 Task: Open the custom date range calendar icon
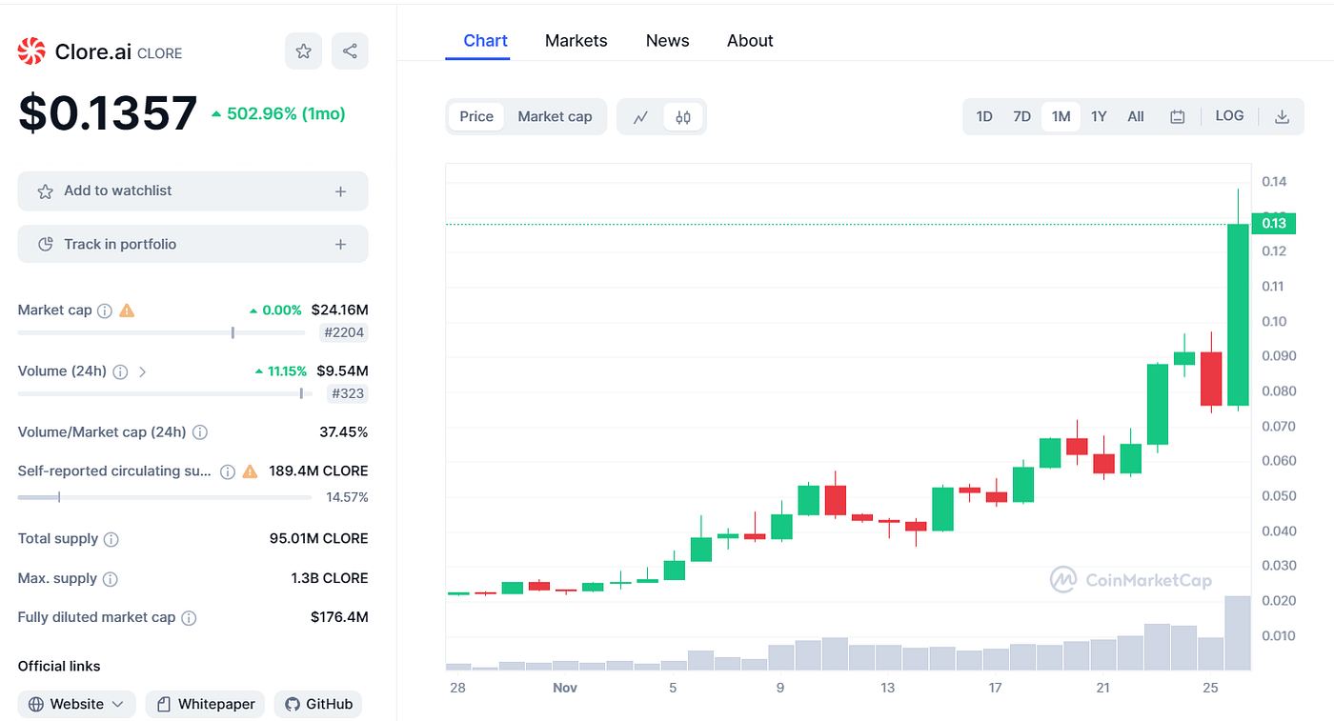(1177, 115)
